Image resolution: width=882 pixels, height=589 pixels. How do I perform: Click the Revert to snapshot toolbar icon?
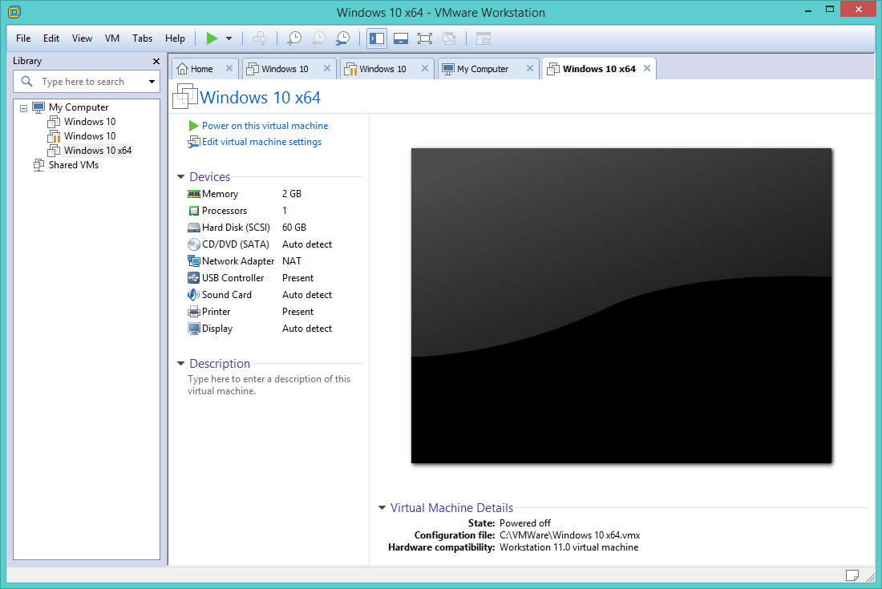(318, 38)
